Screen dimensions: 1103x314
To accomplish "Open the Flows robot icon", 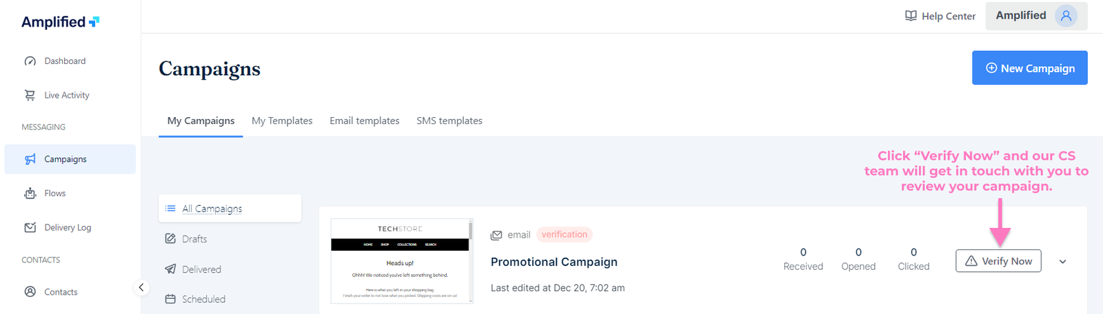I will point(30,193).
